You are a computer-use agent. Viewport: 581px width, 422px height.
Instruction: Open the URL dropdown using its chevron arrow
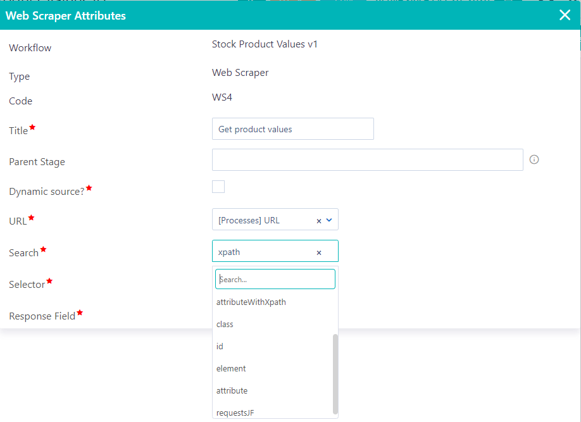[x=328, y=220]
